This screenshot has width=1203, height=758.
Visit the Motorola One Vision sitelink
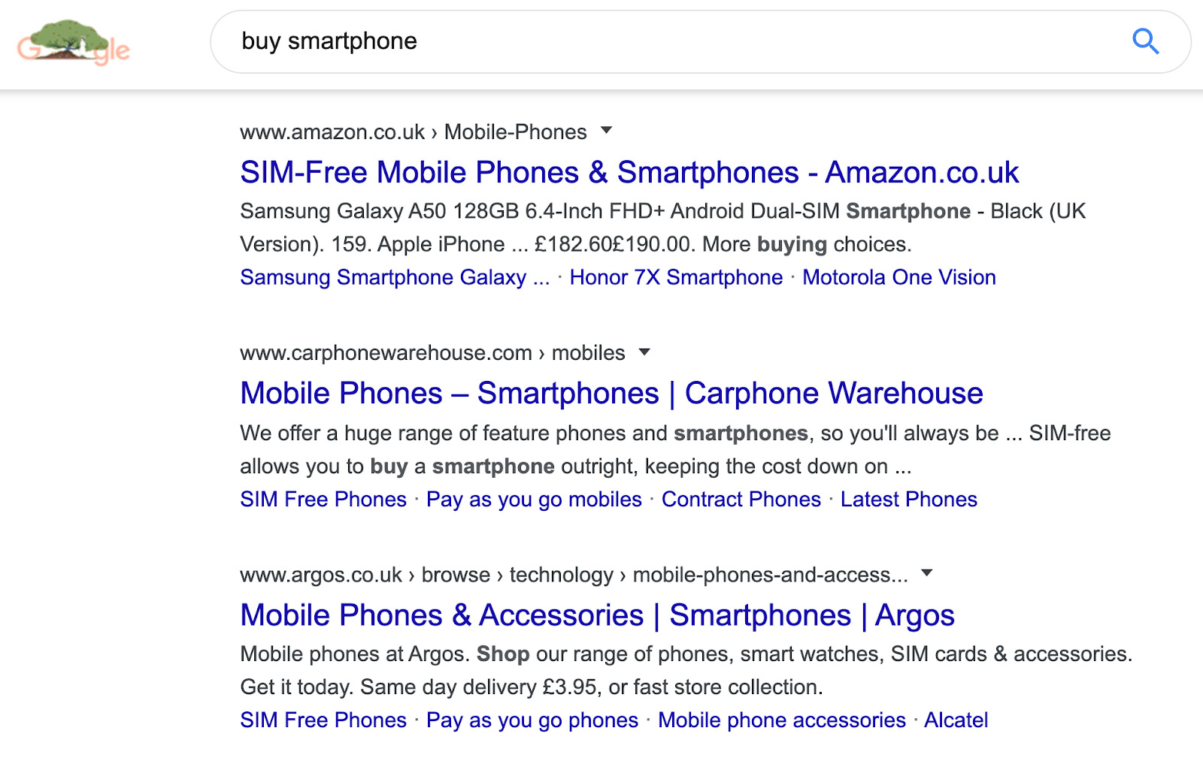[x=898, y=278]
